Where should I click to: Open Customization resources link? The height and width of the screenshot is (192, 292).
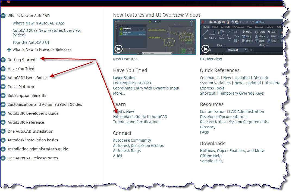pyautogui.click(x=213, y=112)
